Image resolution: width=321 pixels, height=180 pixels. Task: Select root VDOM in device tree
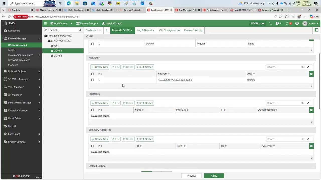coord(56,46)
